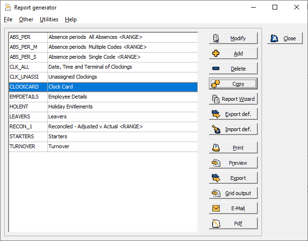Viewport: 308px width, 241px height.
Task: Click the E-Mail button label
Action: [238, 208]
